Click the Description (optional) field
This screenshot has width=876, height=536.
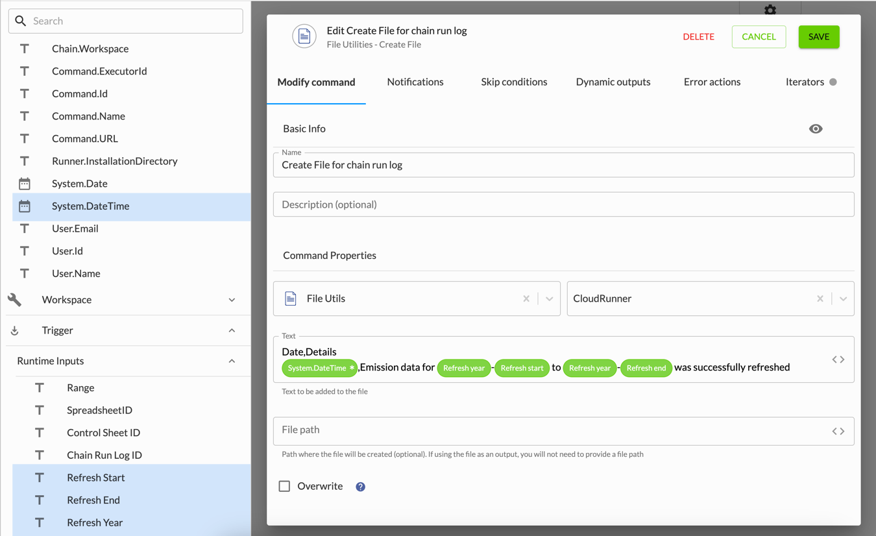tap(563, 204)
